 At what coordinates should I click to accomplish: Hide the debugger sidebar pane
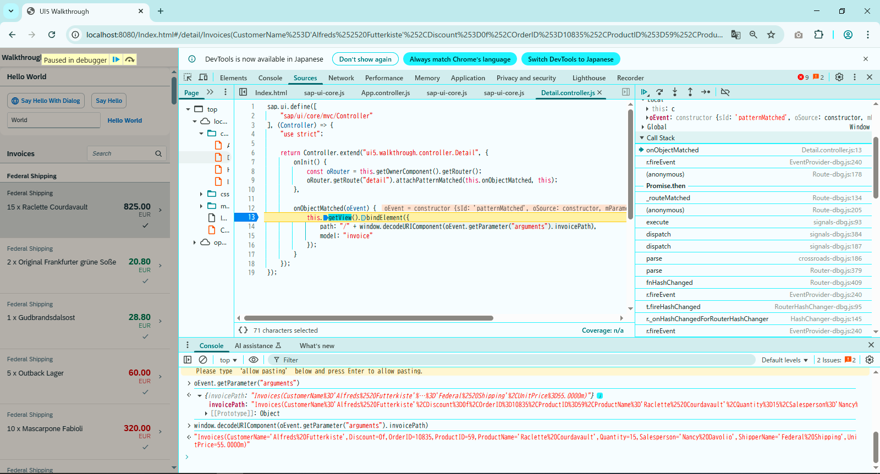626,92
